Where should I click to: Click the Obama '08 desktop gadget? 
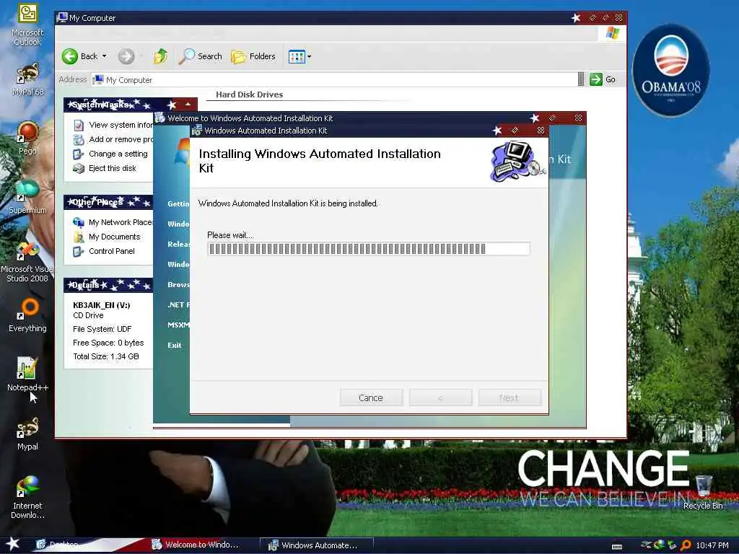pyautogui.click(x=670, y=71)
